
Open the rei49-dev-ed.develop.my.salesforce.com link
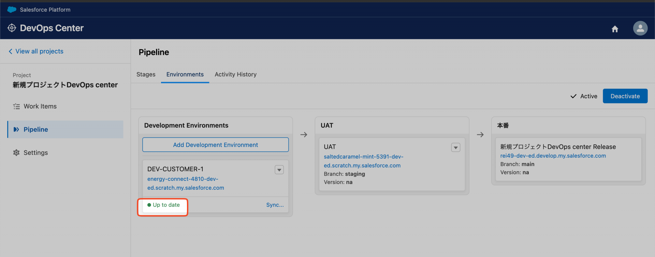pos(553,156)
